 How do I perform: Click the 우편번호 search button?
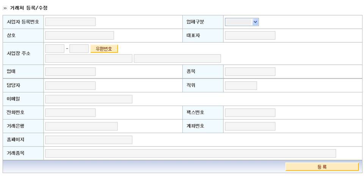(104, 49)
